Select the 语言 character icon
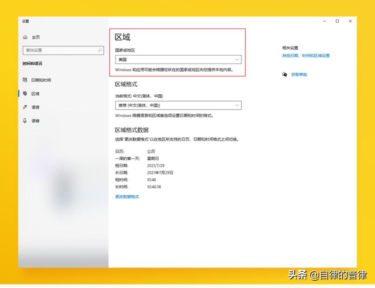 coord(25,107)
